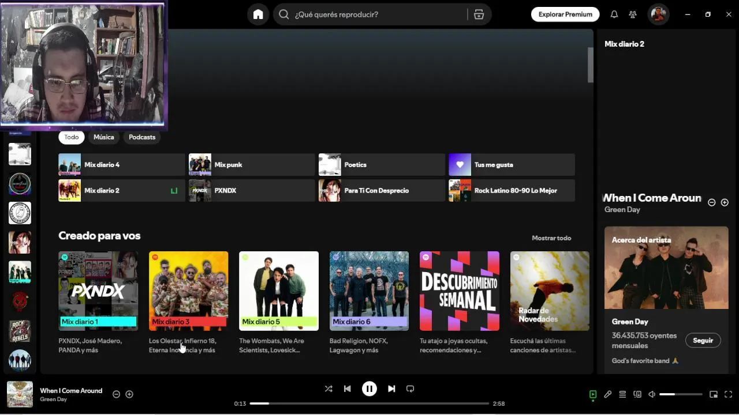This screenshot has width=739, height=415.
Task: Pause the current song
Action: (x=369, y=389)
